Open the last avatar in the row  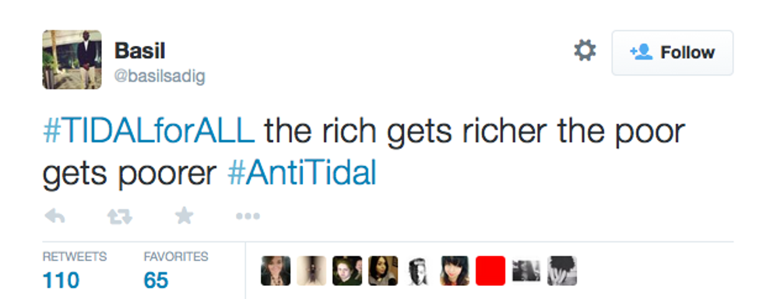pyautogui.click(x=562, y=271)
